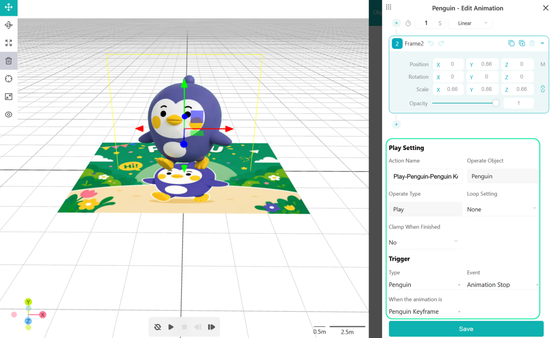Toggle the eye visibility icon

point(9,114)
